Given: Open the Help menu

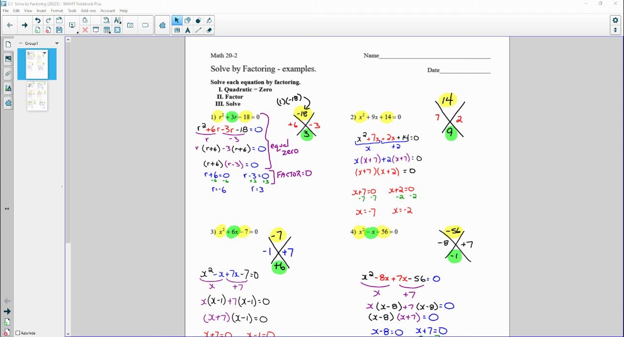Looking at the screenshot, I should coord(124,11).
